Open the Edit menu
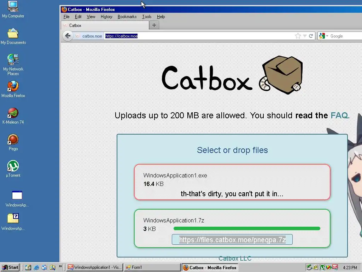This screenshot has width=362, height=272. pos(78,17)
